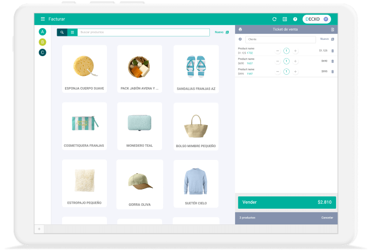
Task: Click the 1547 reference of the third product
Action: [250, 74]
